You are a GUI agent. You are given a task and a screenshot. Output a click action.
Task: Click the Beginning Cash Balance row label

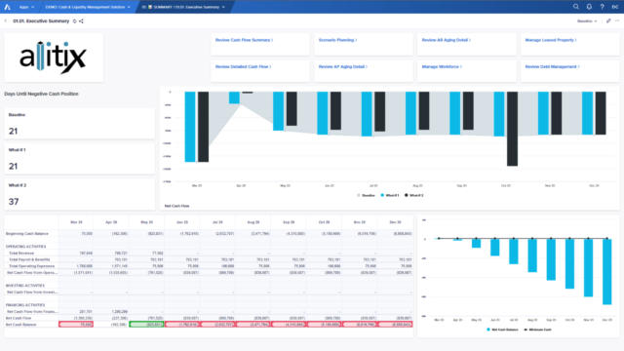[27, 234]
